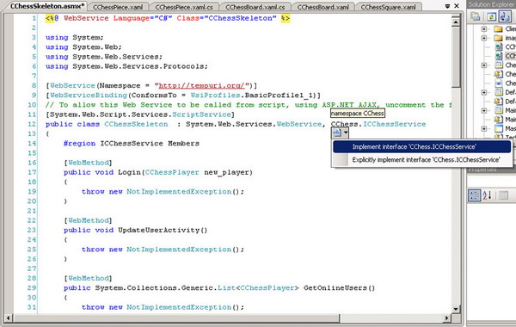516x327 pixels.
Task: Click the Solution Explorer Refresh icon
Action: [491, 16]
